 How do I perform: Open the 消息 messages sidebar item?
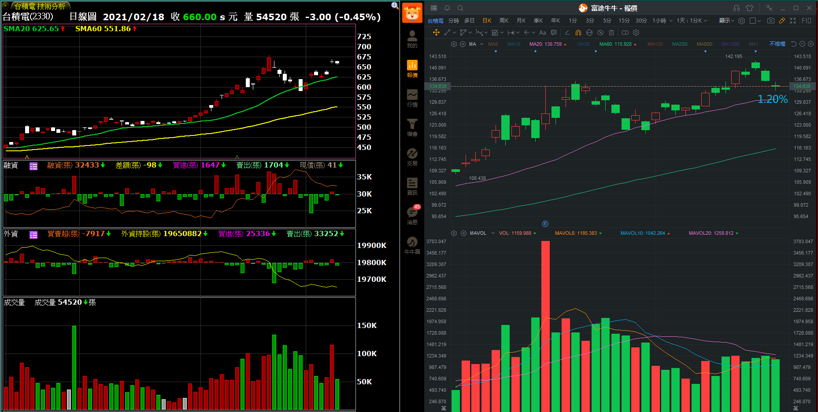point(412,215)
